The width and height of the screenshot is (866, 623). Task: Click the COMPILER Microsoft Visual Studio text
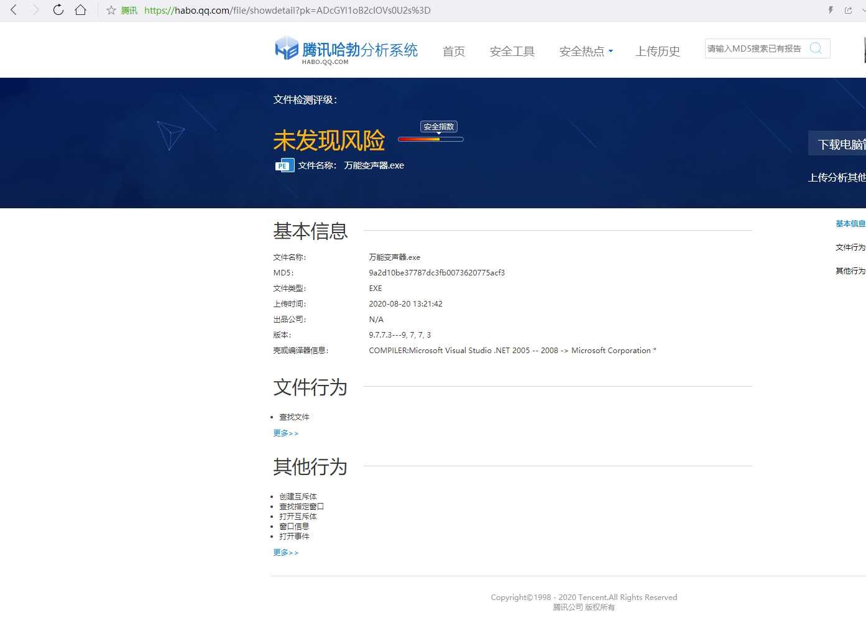pyautogui.click(x=513, y=351)
